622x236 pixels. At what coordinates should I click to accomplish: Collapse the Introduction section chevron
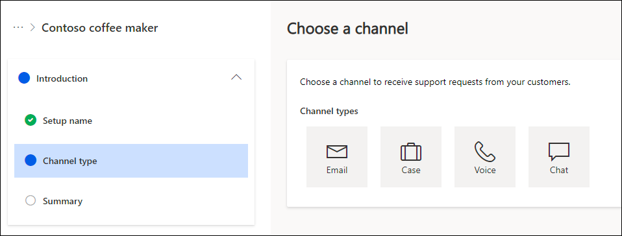(236, 78)
